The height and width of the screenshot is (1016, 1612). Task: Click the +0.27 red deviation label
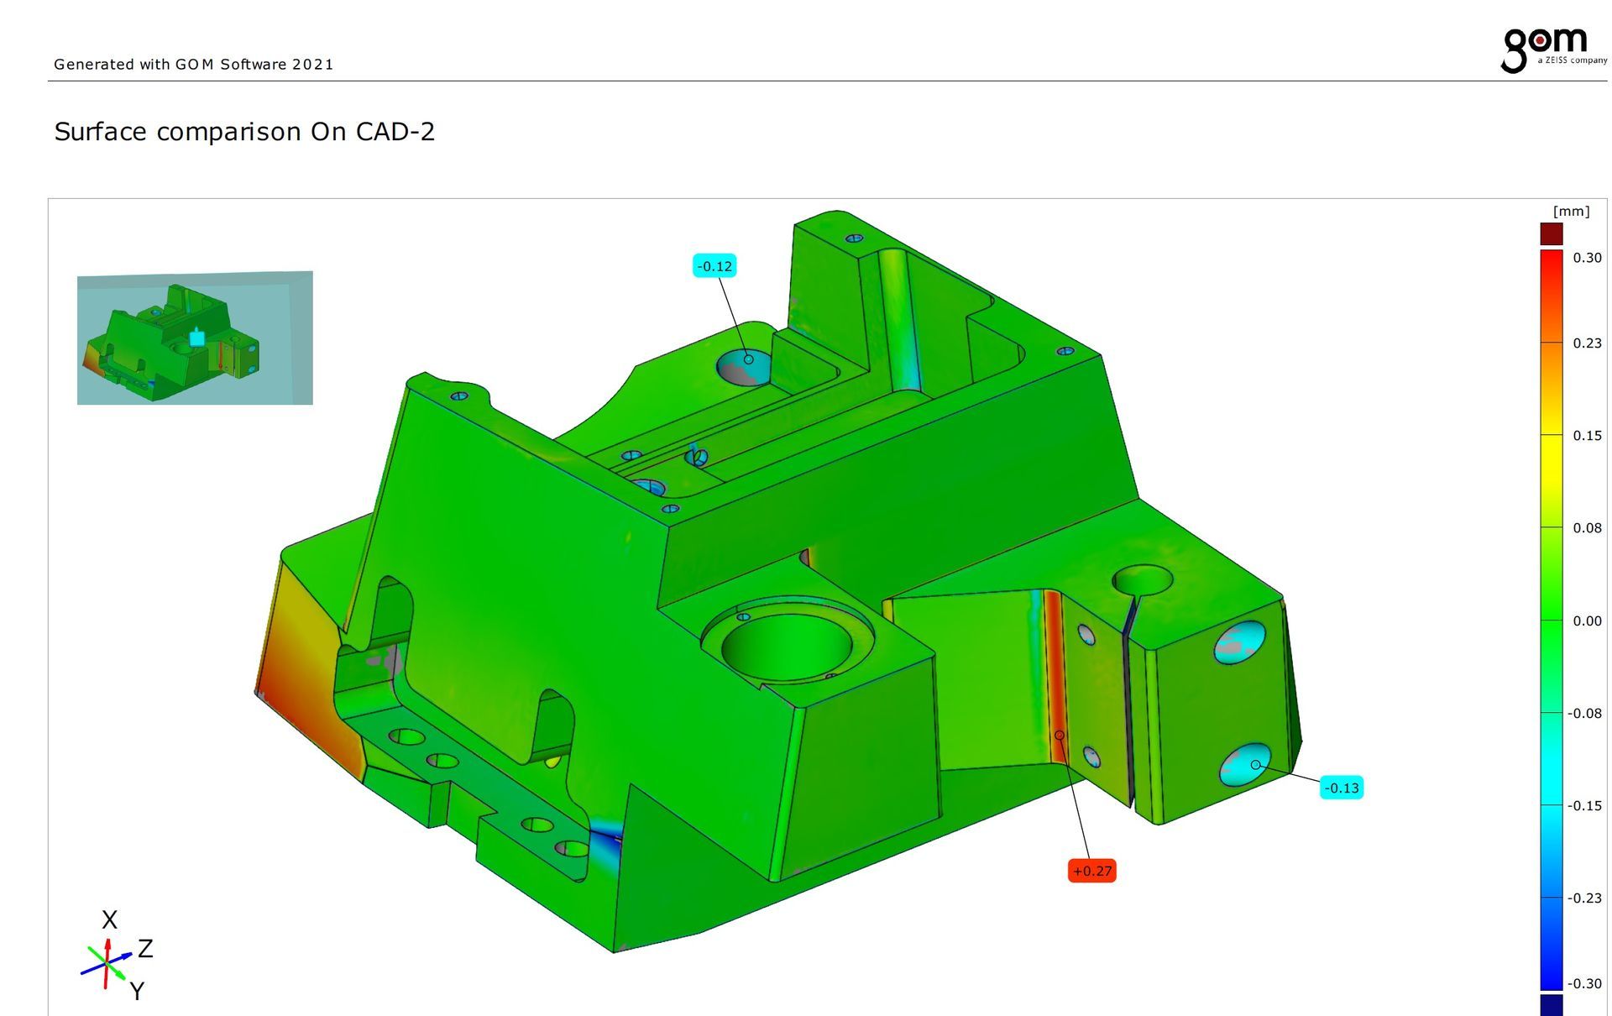1091,871
